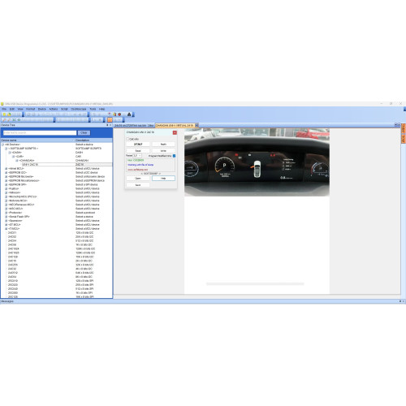
Task: Click the yellow New file toolbar icon
Action: [4, 114]
